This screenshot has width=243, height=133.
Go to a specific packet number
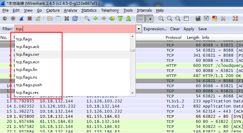pos(112,19)
